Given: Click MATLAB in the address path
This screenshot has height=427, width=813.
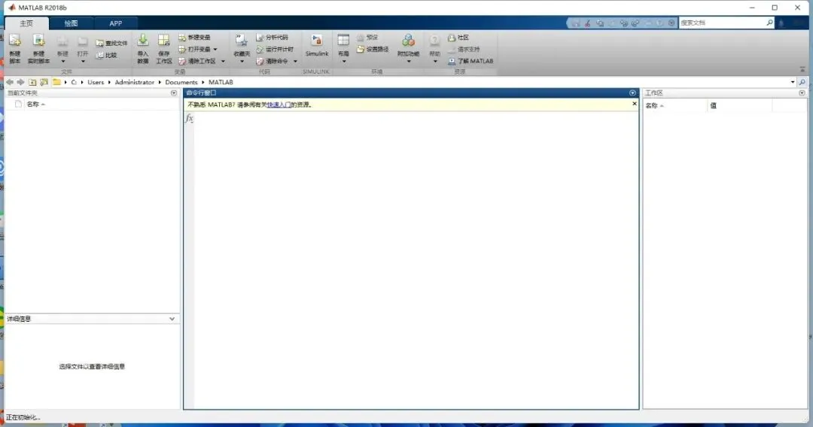Looking at the screenshot, I should (221, 82).
